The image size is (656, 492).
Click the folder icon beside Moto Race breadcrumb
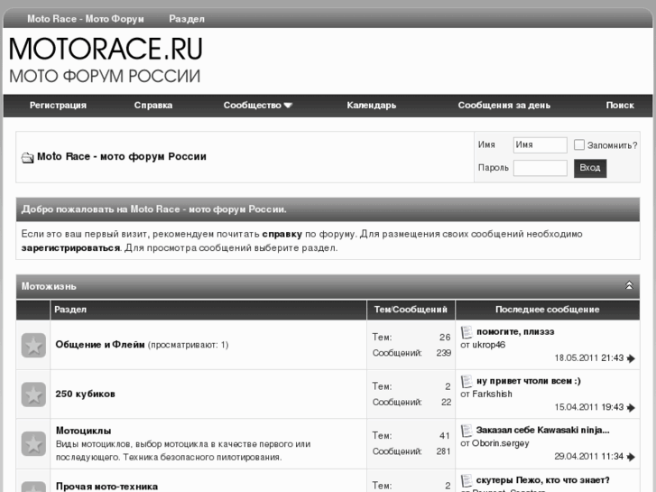pos(27,158)
